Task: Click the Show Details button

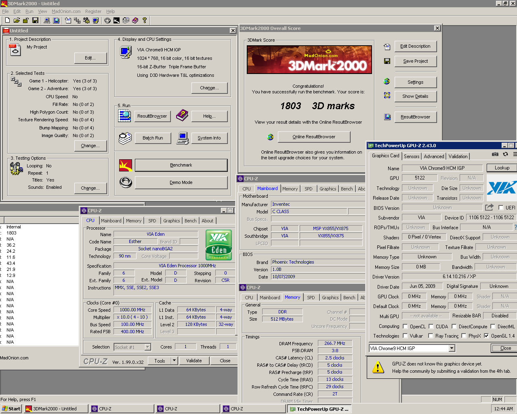Action: tap(415, 96)
